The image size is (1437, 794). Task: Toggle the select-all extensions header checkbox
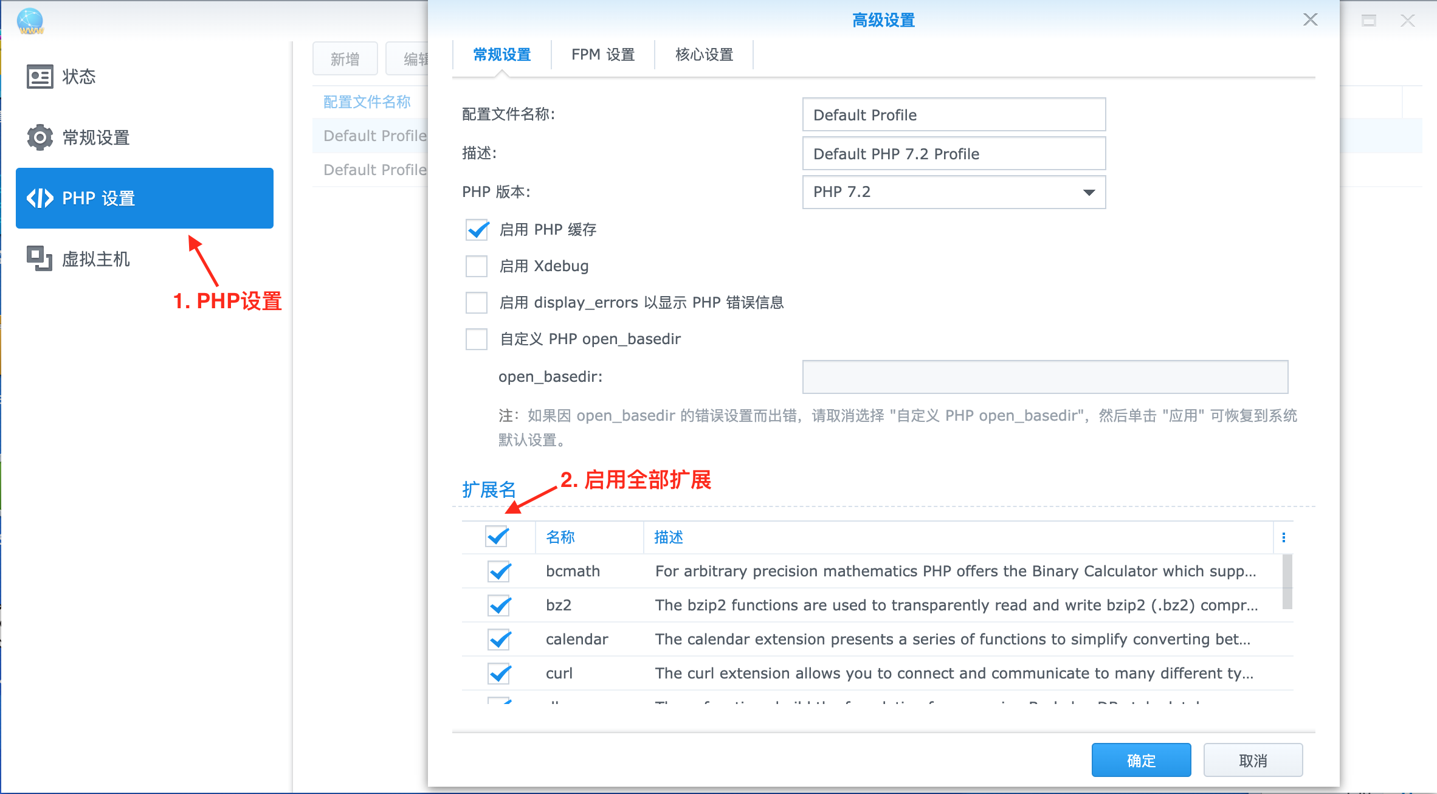497,537
